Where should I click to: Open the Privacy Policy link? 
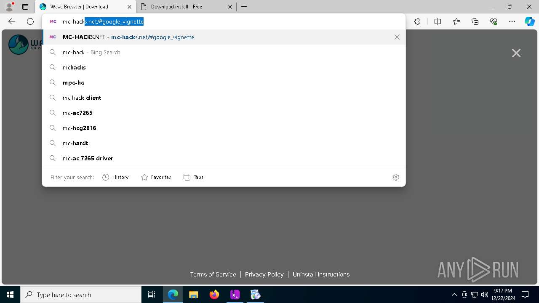click(x=264, y=274)
